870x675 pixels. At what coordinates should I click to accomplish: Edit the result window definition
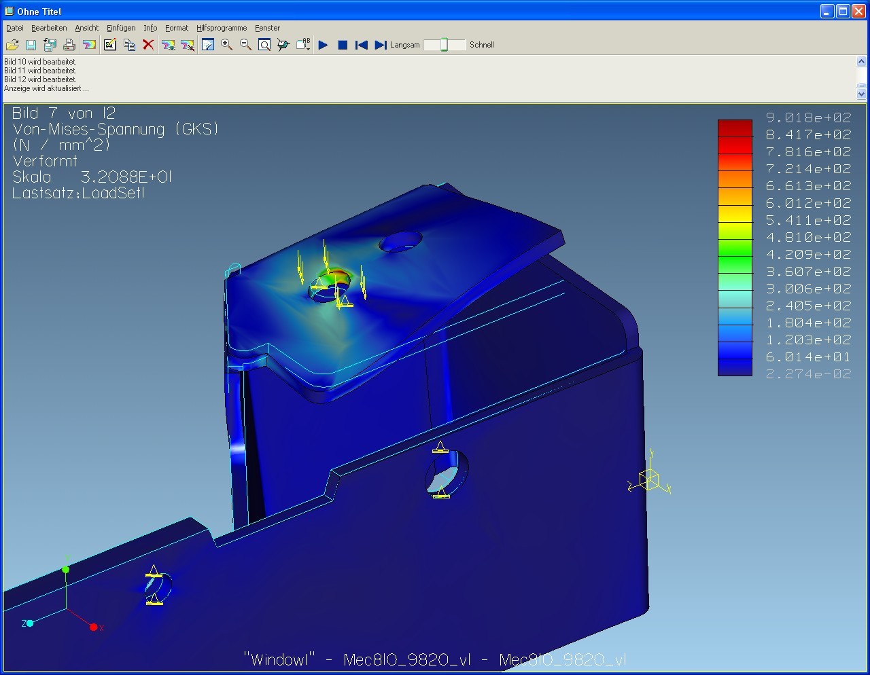[x=110, y=45]
